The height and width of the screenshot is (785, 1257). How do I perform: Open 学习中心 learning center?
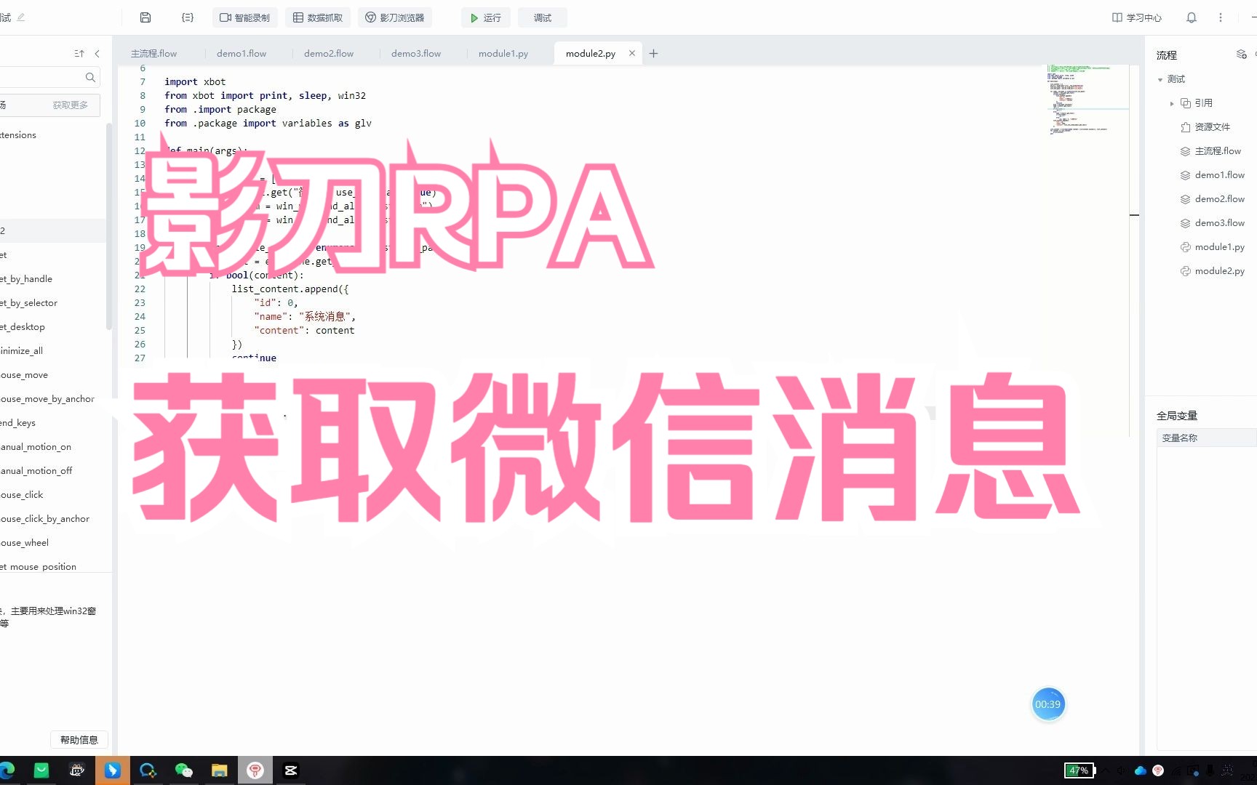[x=1137, y=17]
